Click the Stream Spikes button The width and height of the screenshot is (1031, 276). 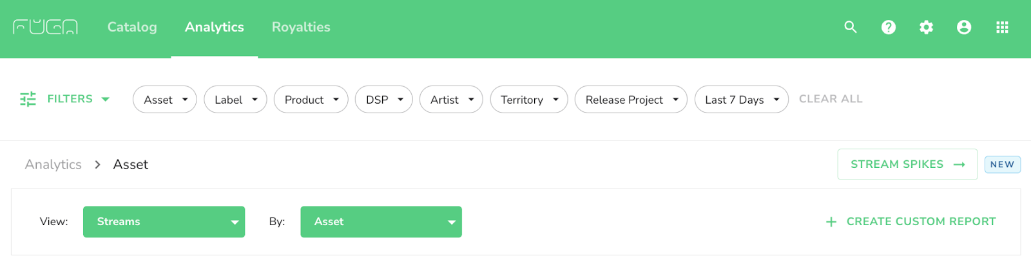click(907, 165)
